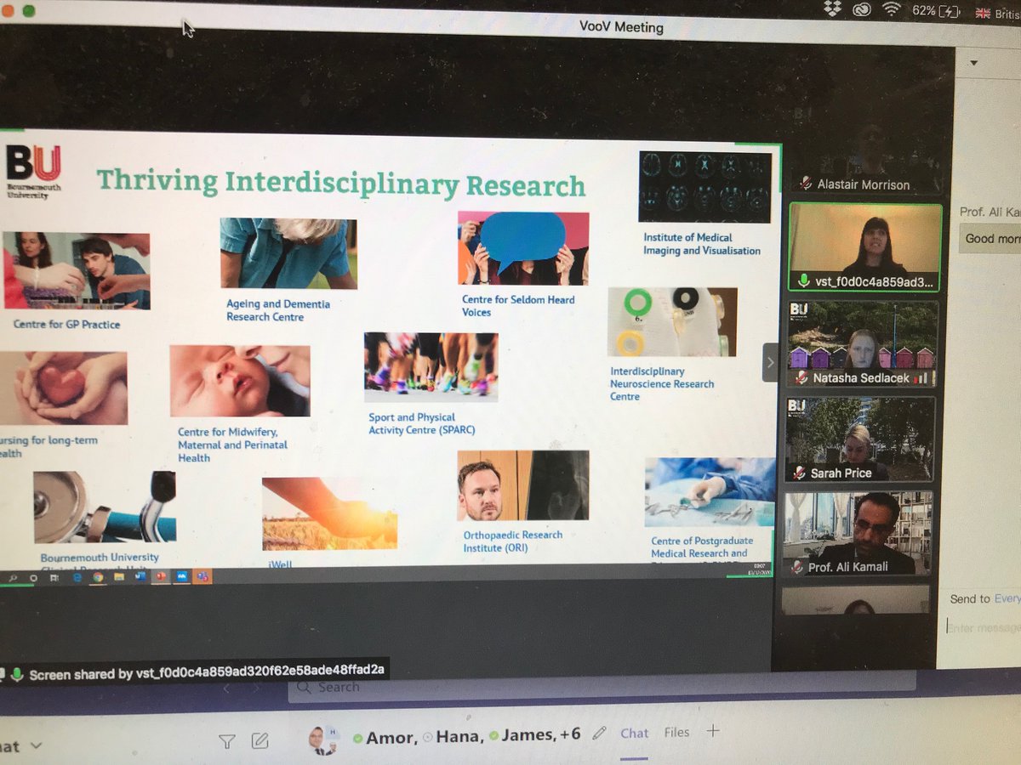
Task: Click the green microphone icon on the vst_f0d0c4a859ad3 tile
Action: (803, 280)
